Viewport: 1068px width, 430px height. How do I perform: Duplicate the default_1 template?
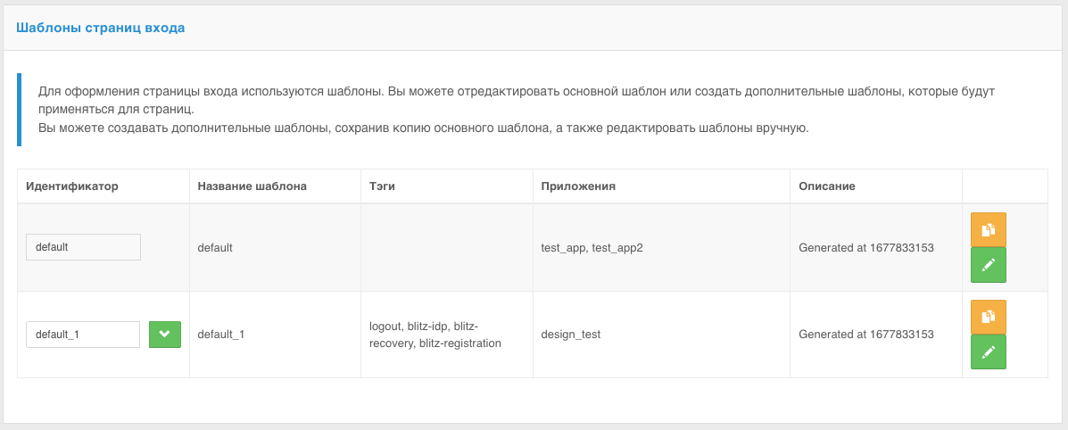tap(988, 317)
